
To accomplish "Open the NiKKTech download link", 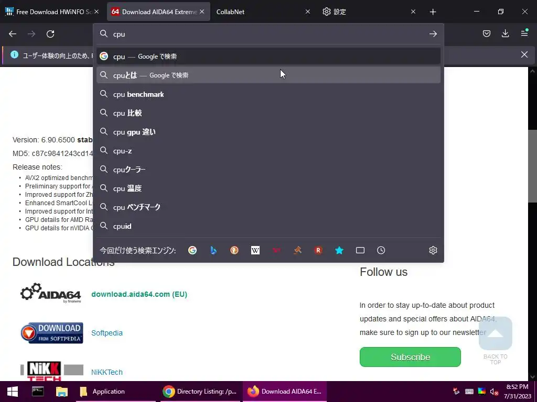I will coord(107,372).
